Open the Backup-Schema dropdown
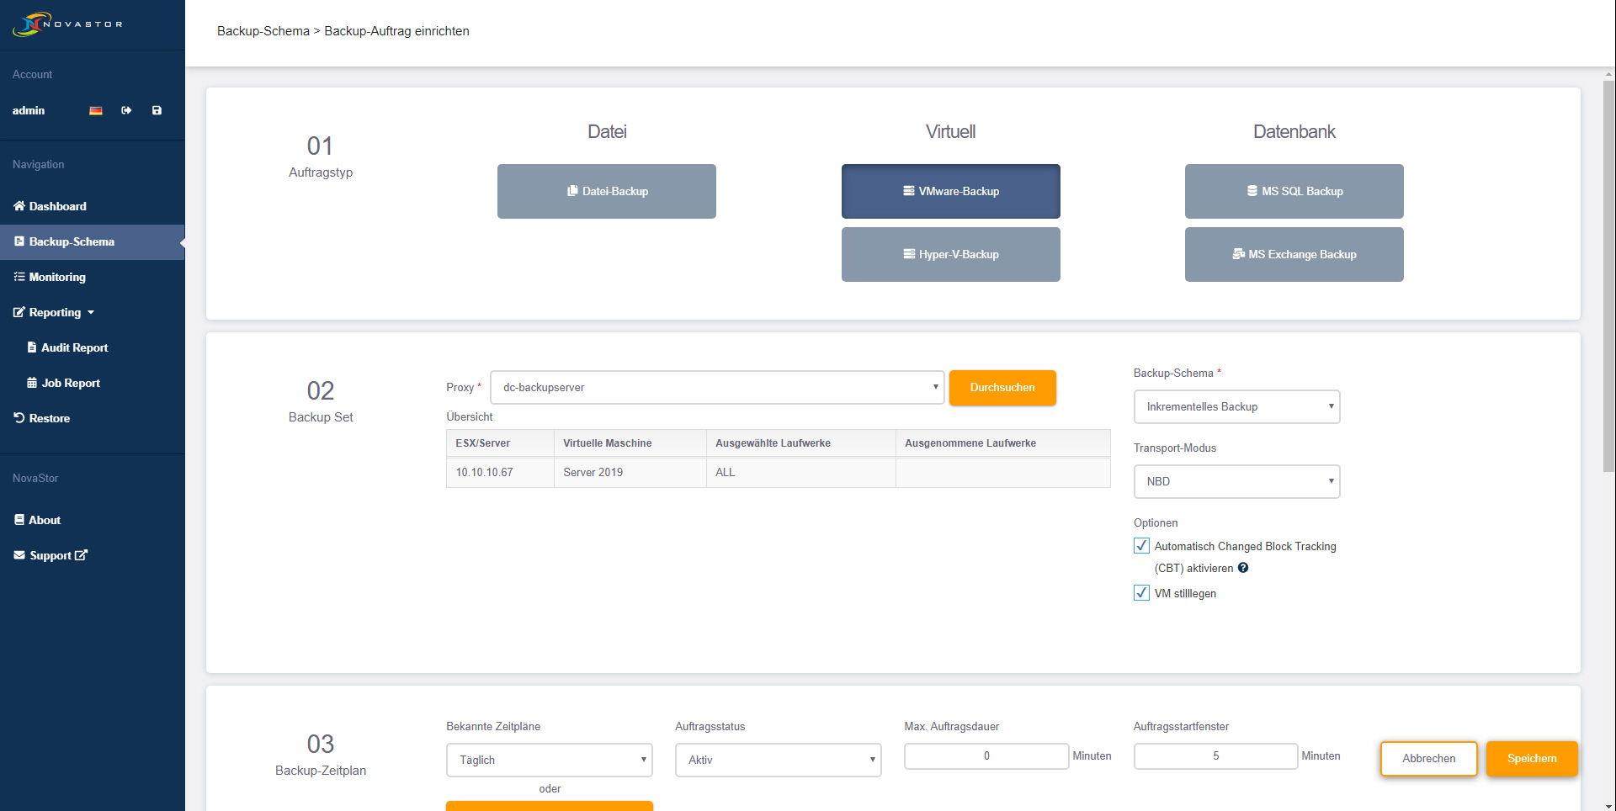The width and height of the screenshot is (1616, 811). [1236, 407]
